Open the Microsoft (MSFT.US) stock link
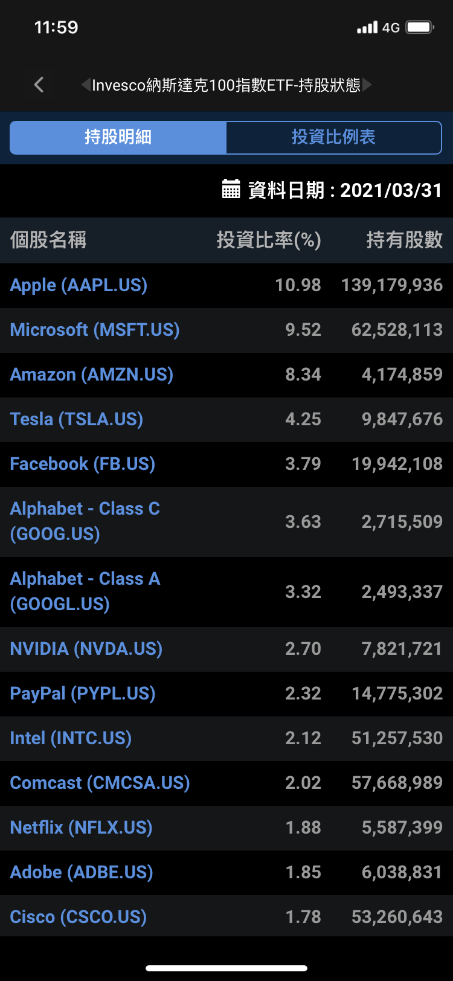453x981 pixels. coord(95,330)
